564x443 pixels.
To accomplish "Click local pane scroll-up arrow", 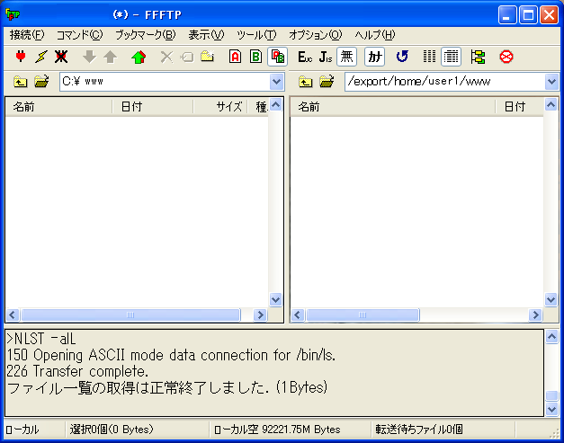I will pos(276,105).
